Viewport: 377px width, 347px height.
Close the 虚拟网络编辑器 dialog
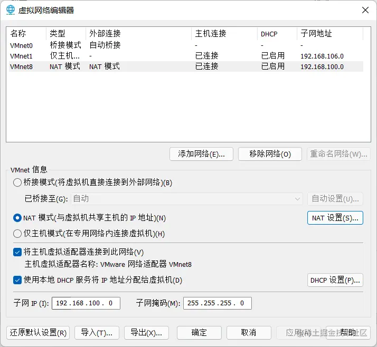tap(365, 10)
